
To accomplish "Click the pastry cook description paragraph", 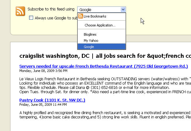I will (x=105, y=115).
